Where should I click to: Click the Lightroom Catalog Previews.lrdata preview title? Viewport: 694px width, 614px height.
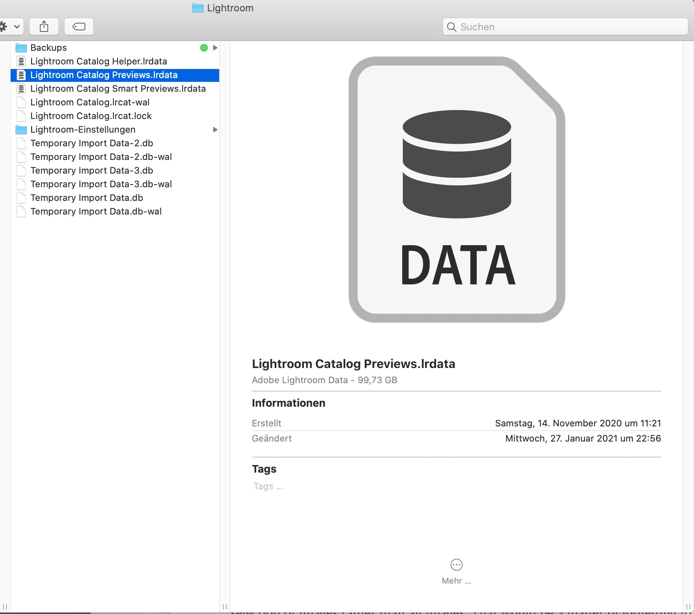(353, 364)
